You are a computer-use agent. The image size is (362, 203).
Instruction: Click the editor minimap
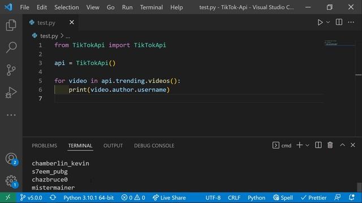339,43
